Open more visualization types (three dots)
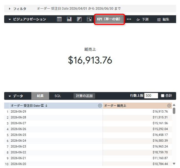This screenshot has height=168, width=180. (129, 19)
